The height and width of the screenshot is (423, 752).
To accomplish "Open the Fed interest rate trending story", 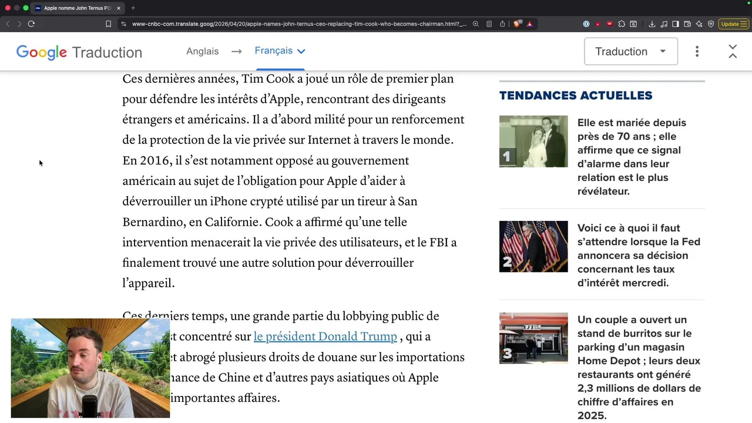I will (x=639, y=255).
